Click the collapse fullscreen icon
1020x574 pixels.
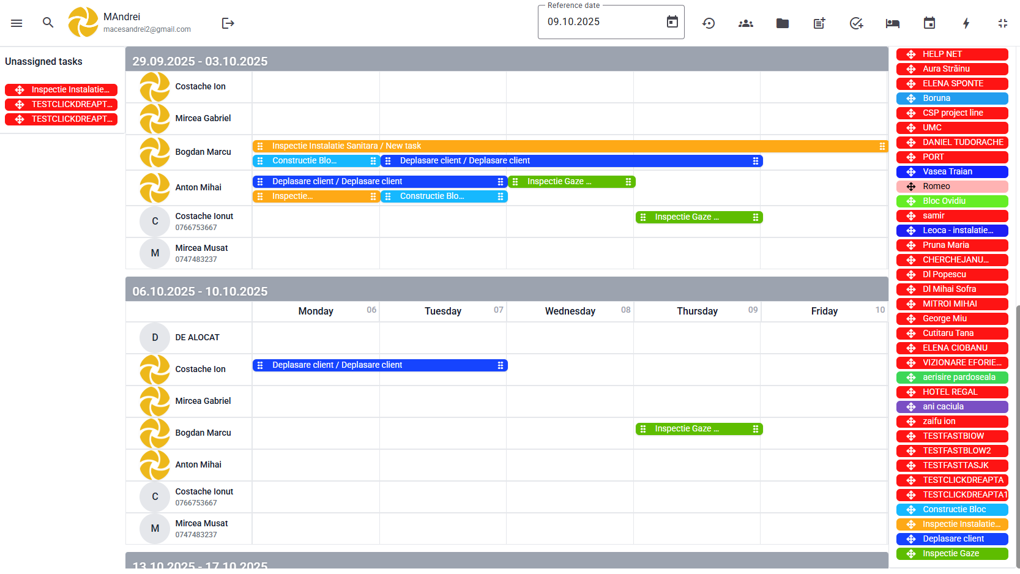pyautogui.click(x=1002, y=23)
